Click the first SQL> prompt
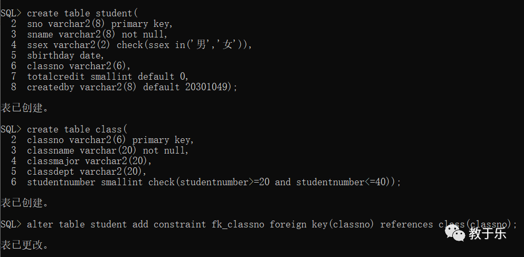524x257 pixels. coord(11,13)
